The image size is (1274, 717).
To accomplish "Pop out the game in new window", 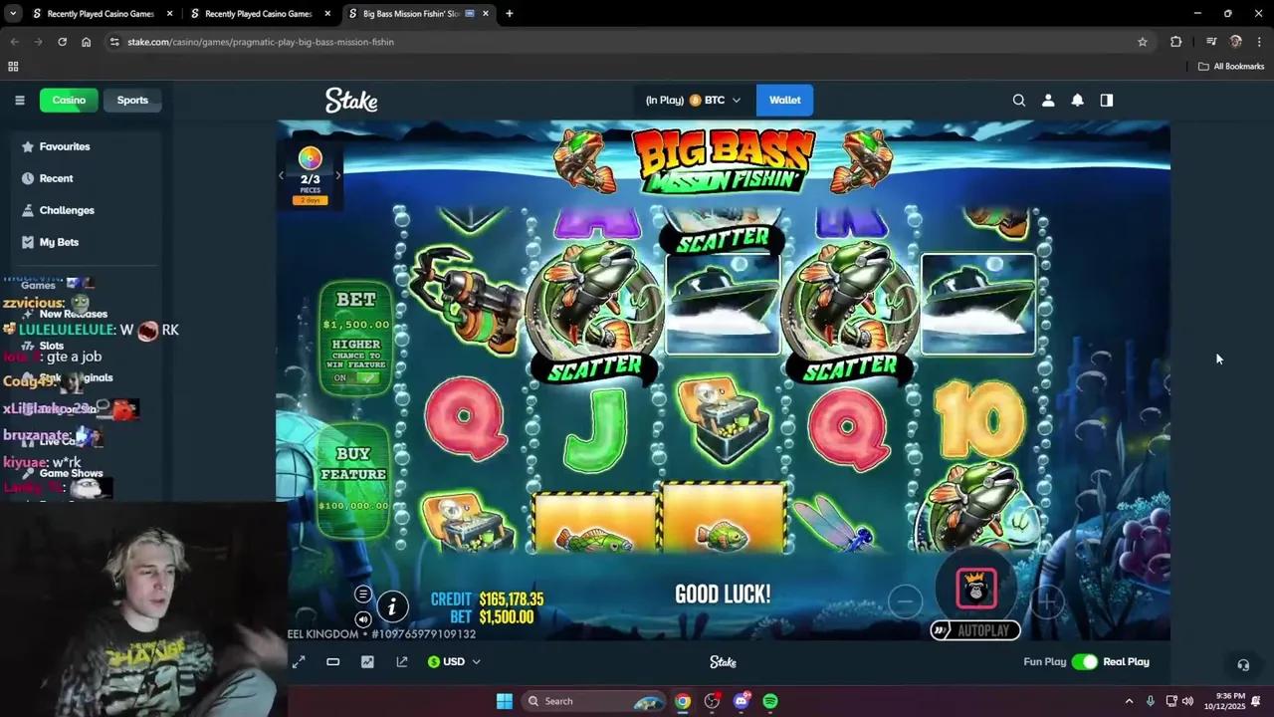I will click(x=402, y=661).
